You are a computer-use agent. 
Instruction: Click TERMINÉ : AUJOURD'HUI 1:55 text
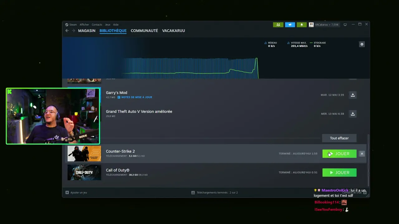[x=298, y=154]
